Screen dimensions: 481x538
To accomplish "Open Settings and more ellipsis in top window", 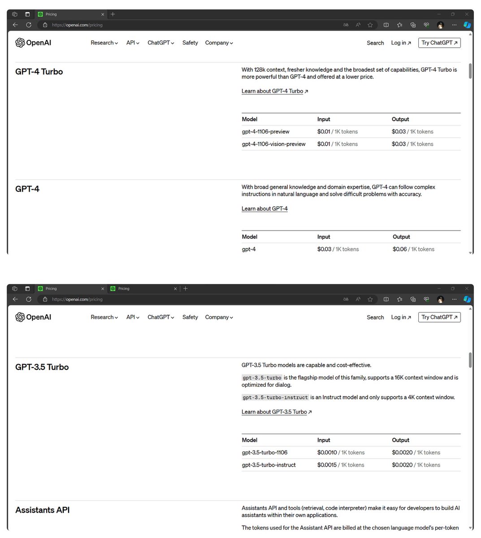I will click(454, 25).
